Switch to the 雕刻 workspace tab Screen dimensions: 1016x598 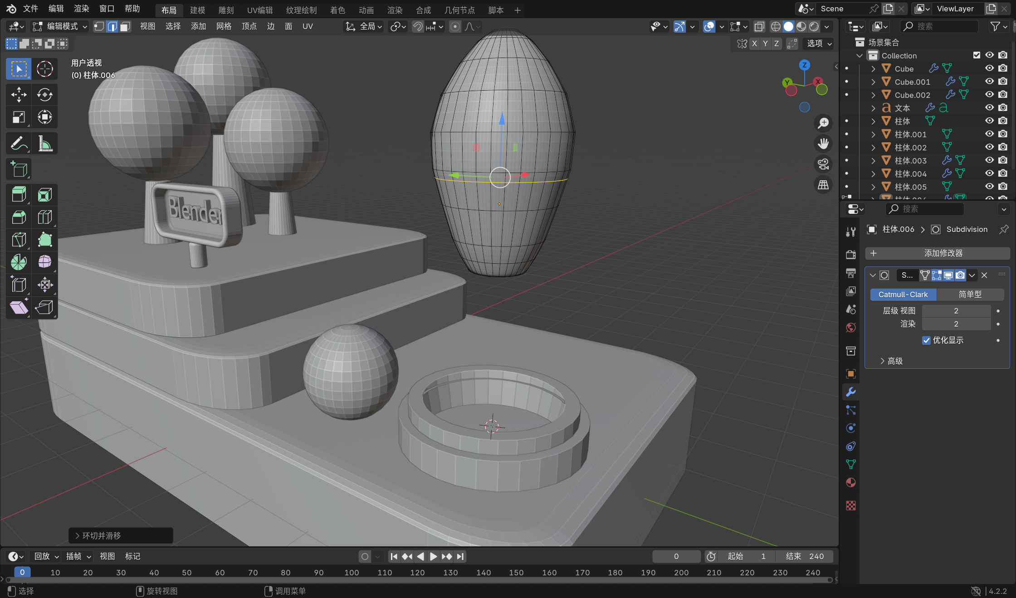pyautogui.click(x=226, y=10)
